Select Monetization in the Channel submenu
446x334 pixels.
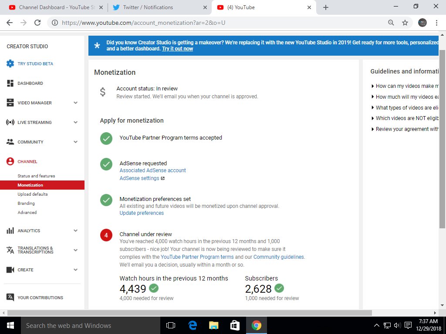coord(42,185)
